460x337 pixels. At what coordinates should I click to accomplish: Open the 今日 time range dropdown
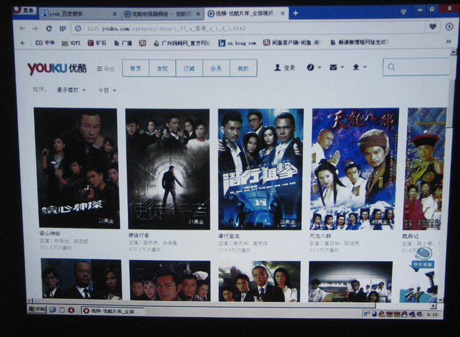click(x=107, y=90)
